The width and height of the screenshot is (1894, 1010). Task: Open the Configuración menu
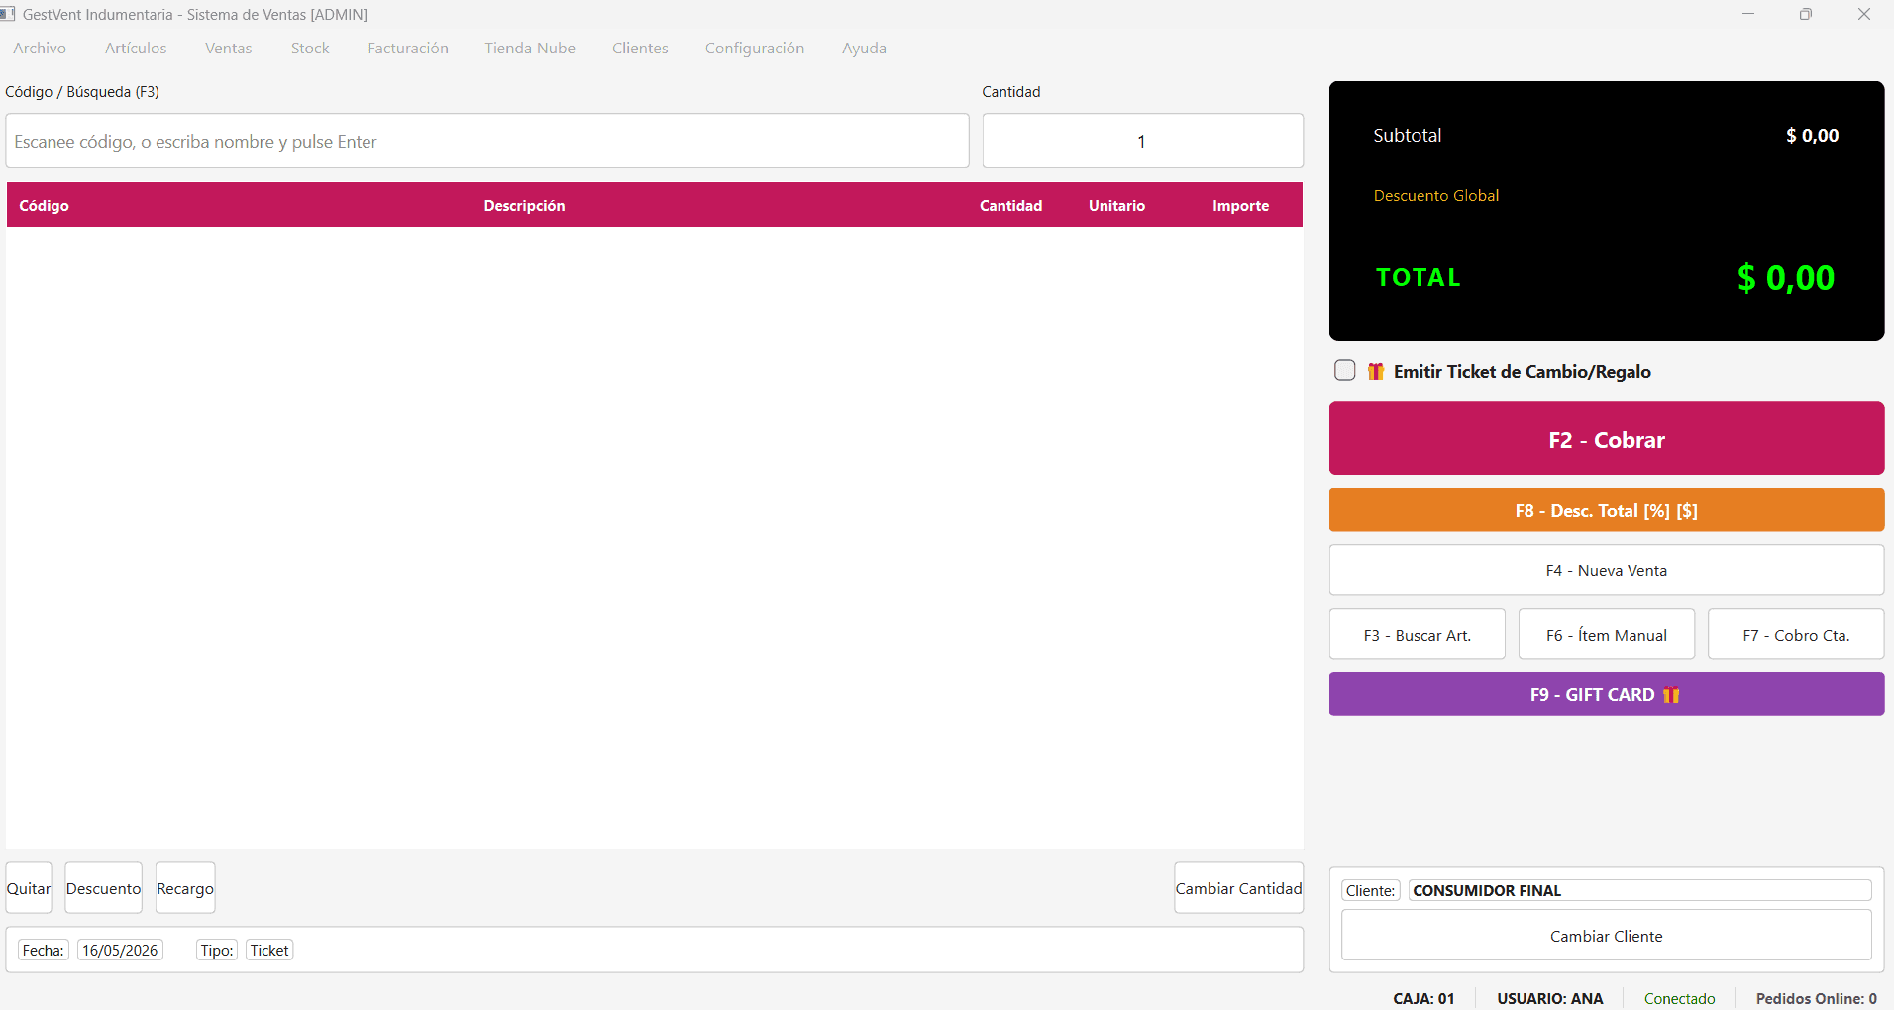pos(755,49)
